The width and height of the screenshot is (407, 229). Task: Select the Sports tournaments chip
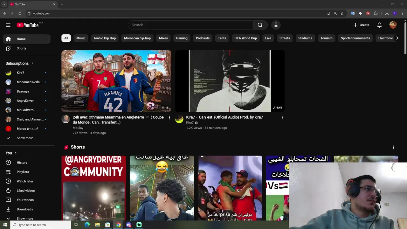(355, 38)
